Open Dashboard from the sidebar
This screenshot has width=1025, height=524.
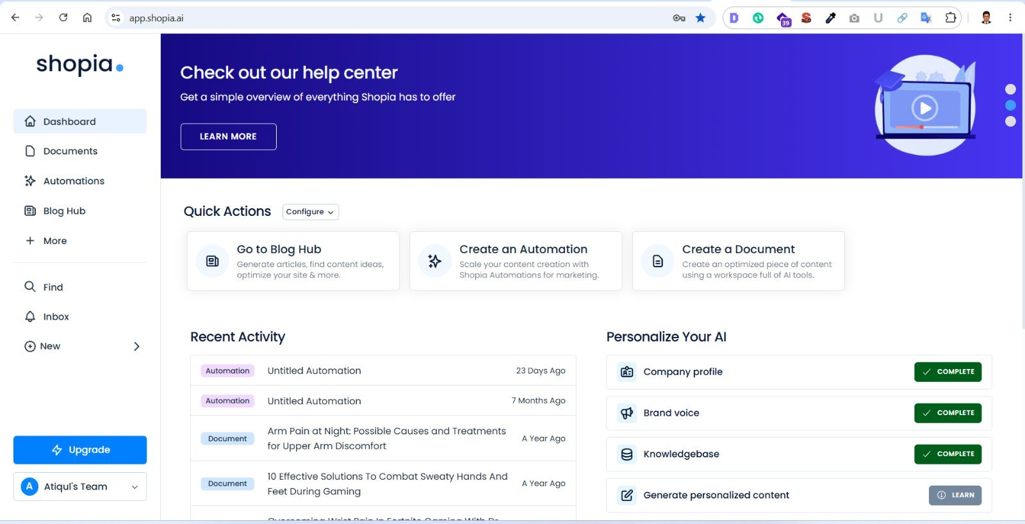click(80, 121)
